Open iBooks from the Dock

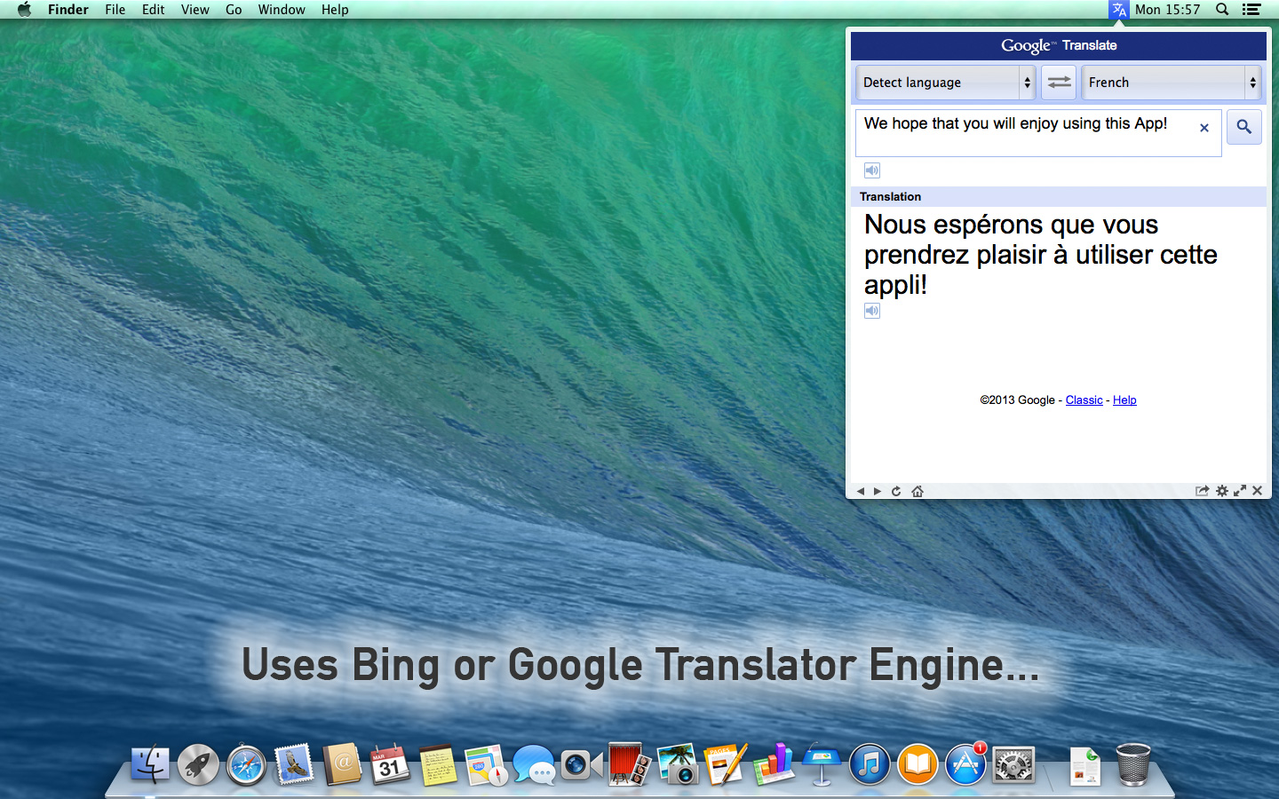(x=918, y=764)
